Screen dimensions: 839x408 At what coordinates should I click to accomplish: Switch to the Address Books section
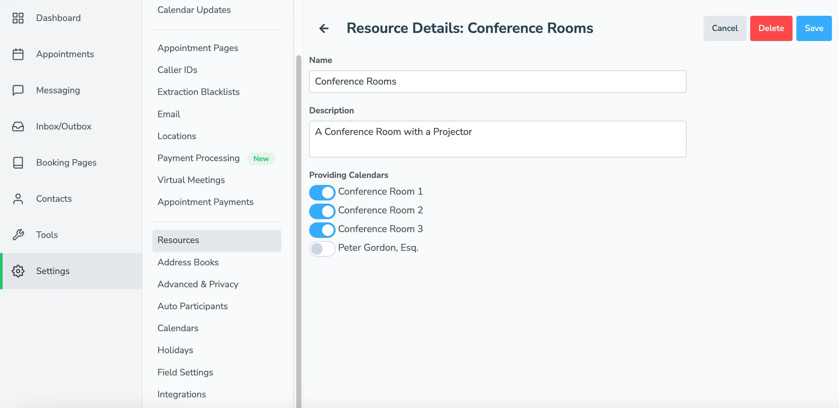click(x=188, y=262)
